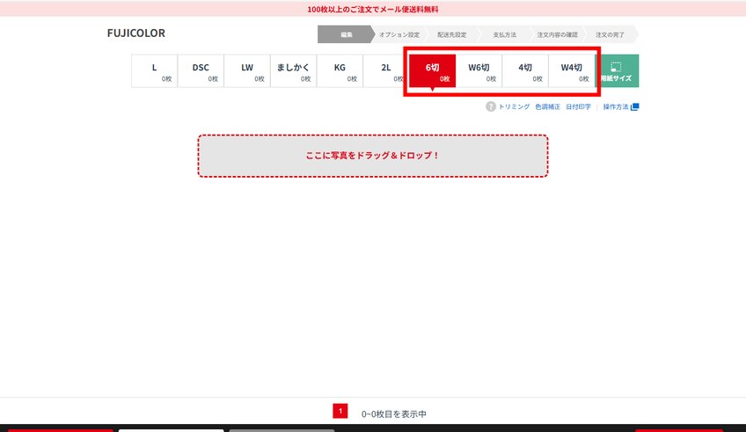This screenshot has height=432, width=746.
Task: Open the 用紙サイズ paper size guide
Action: (617, 71)
